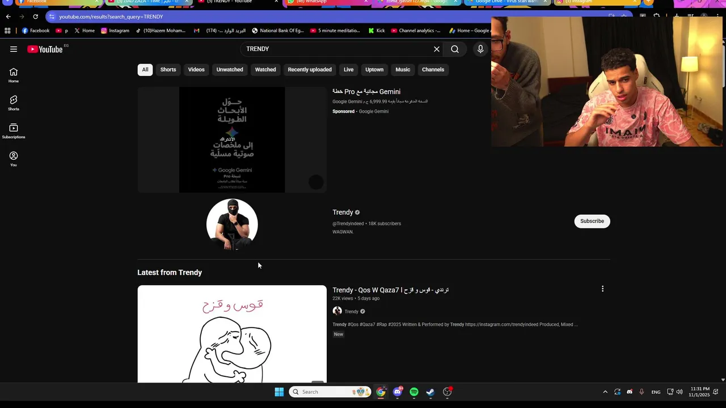Screen dimensions: 726x408
Task: Go to Home in YouTube sidebar
Action: (x=14, y=75)
